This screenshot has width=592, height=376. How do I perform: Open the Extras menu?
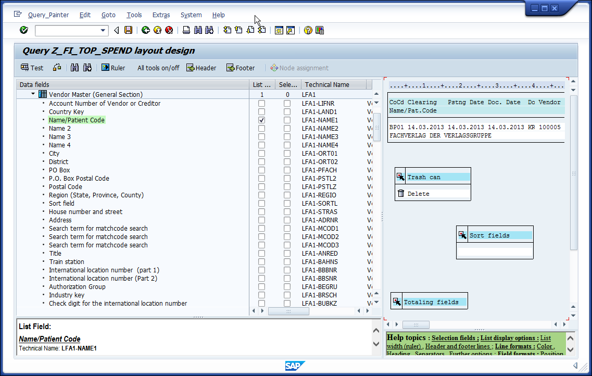click(x=161, y=15)
